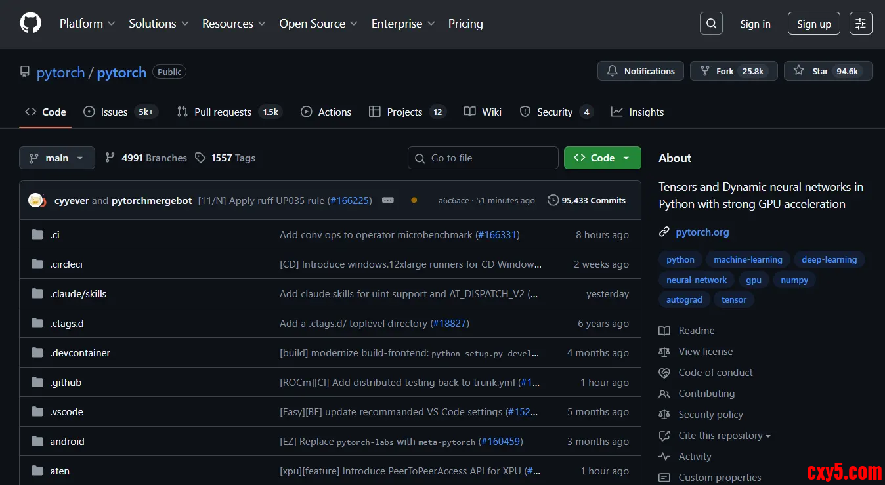
Task: Click the GitHub logo icon
Action: click(x=30, y=24)
